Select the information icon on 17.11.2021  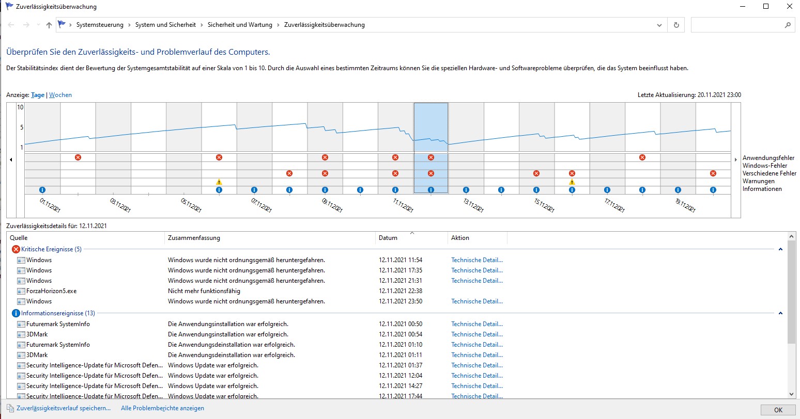[x=607, y=190]
